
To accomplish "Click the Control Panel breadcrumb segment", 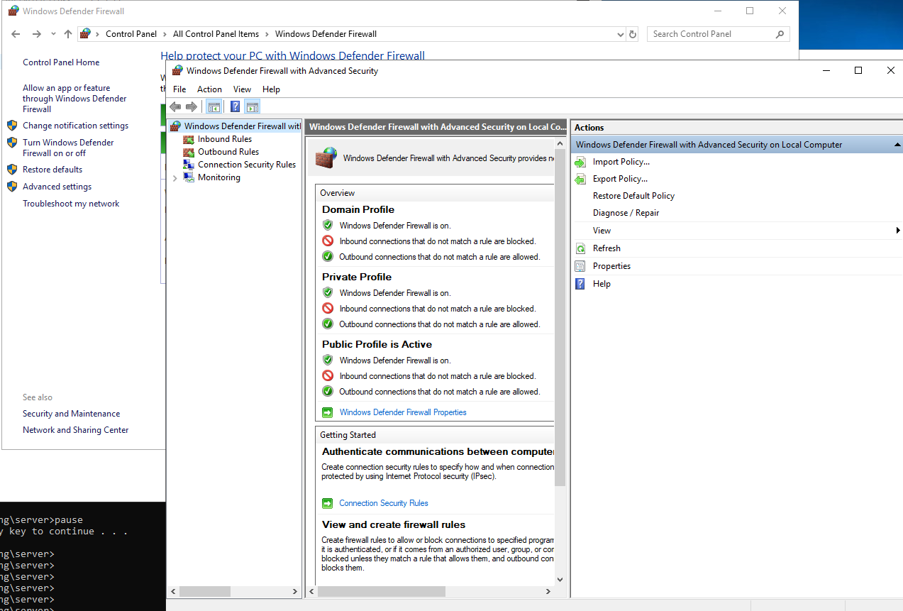I will (131, 34).
